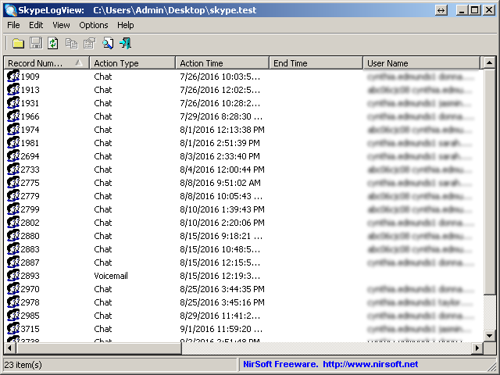
Task: Open the View menu
Action: pos(61,25)
